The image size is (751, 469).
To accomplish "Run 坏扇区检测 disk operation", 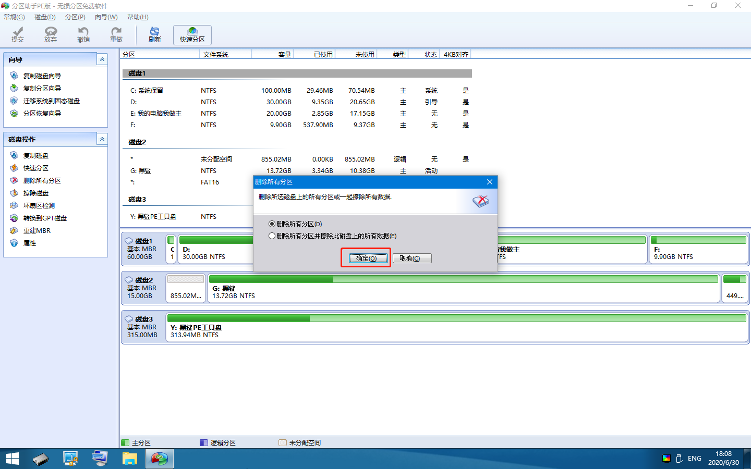I will (x=39, y=206).
